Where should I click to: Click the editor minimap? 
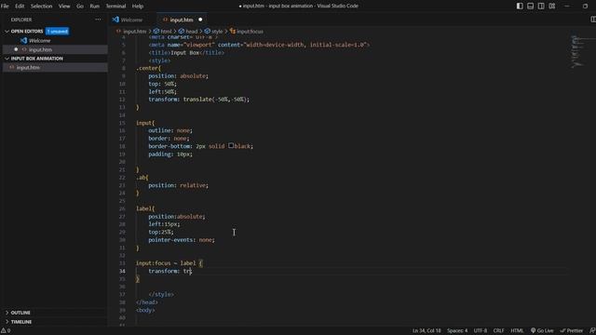pyautogui.click(x=581, y=52)
